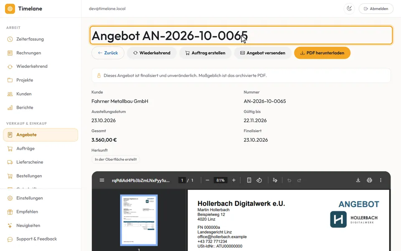Click the Timelane logo icon
The image size is (401, 251).
coord(10,9)
